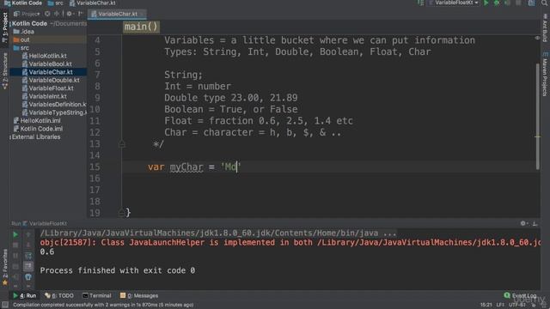
Task: Open Kotlin Code.iml file
Action: pos(38,129)
